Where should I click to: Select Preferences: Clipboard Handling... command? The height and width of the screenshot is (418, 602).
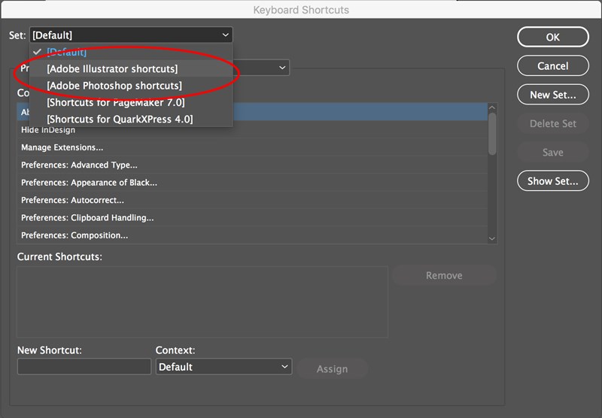pos(252,218)
